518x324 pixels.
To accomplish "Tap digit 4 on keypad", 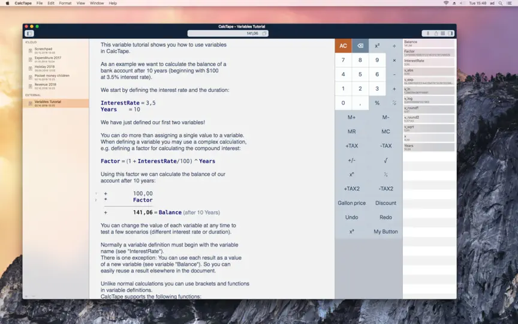I will coord(344,74).
